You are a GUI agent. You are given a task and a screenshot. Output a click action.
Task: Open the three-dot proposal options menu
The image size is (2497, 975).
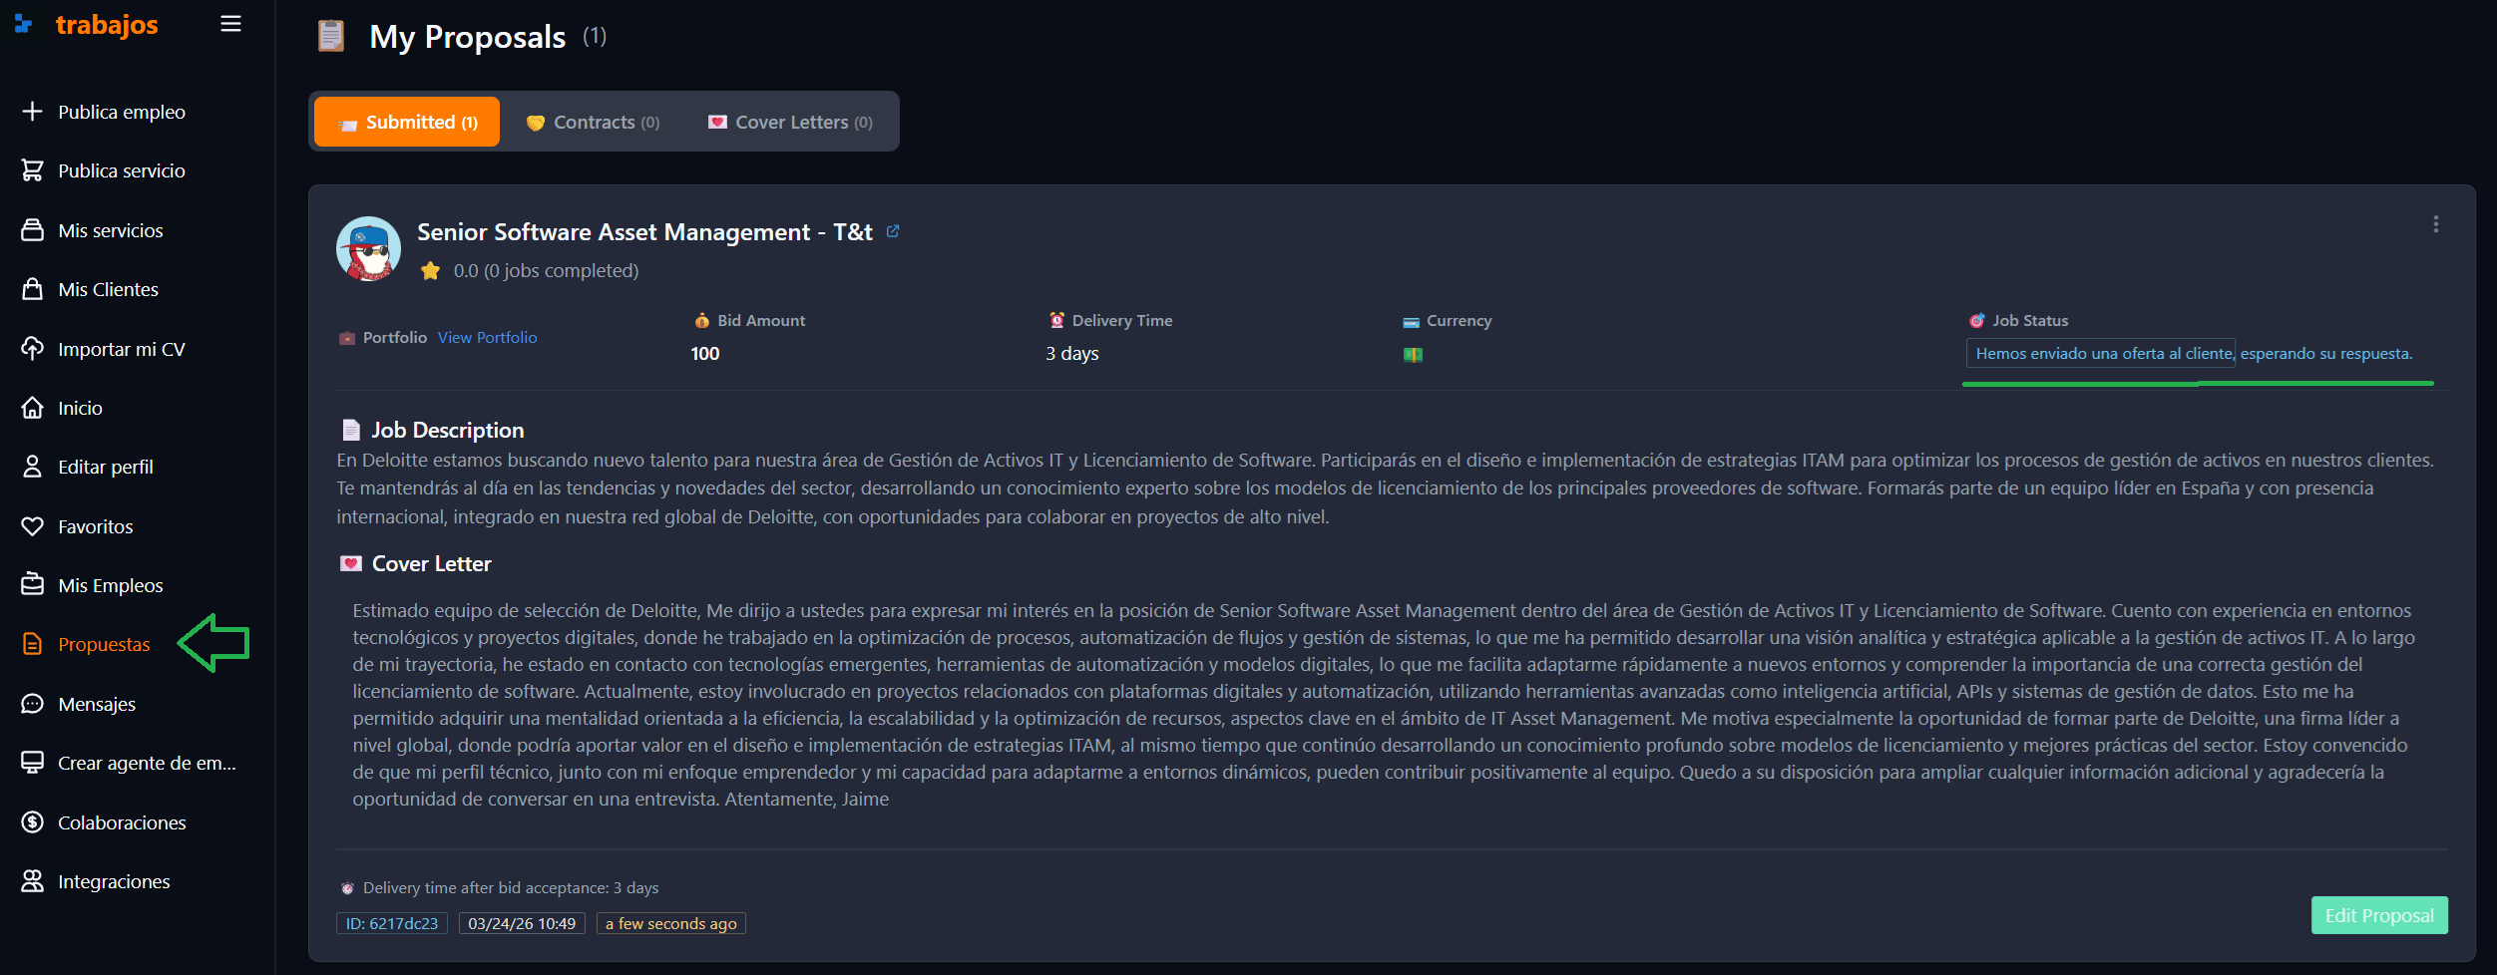tap(2435, 224)
